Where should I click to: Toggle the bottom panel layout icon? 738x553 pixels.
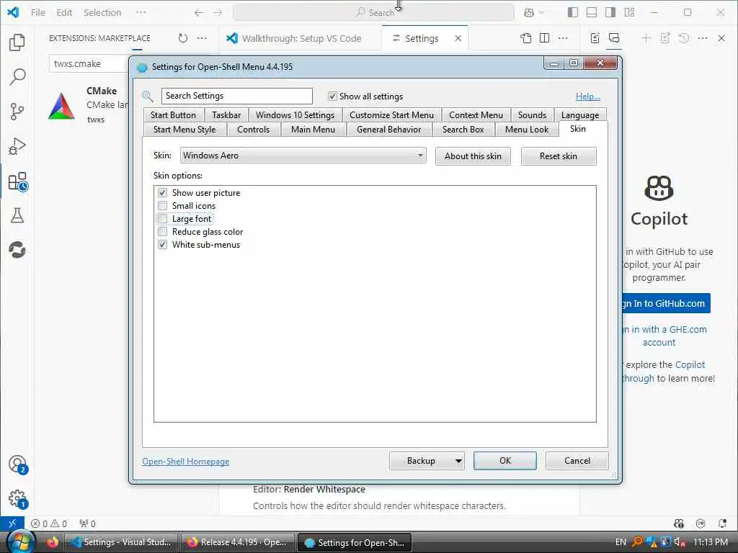pyautogui.click(x=592, y=13)
